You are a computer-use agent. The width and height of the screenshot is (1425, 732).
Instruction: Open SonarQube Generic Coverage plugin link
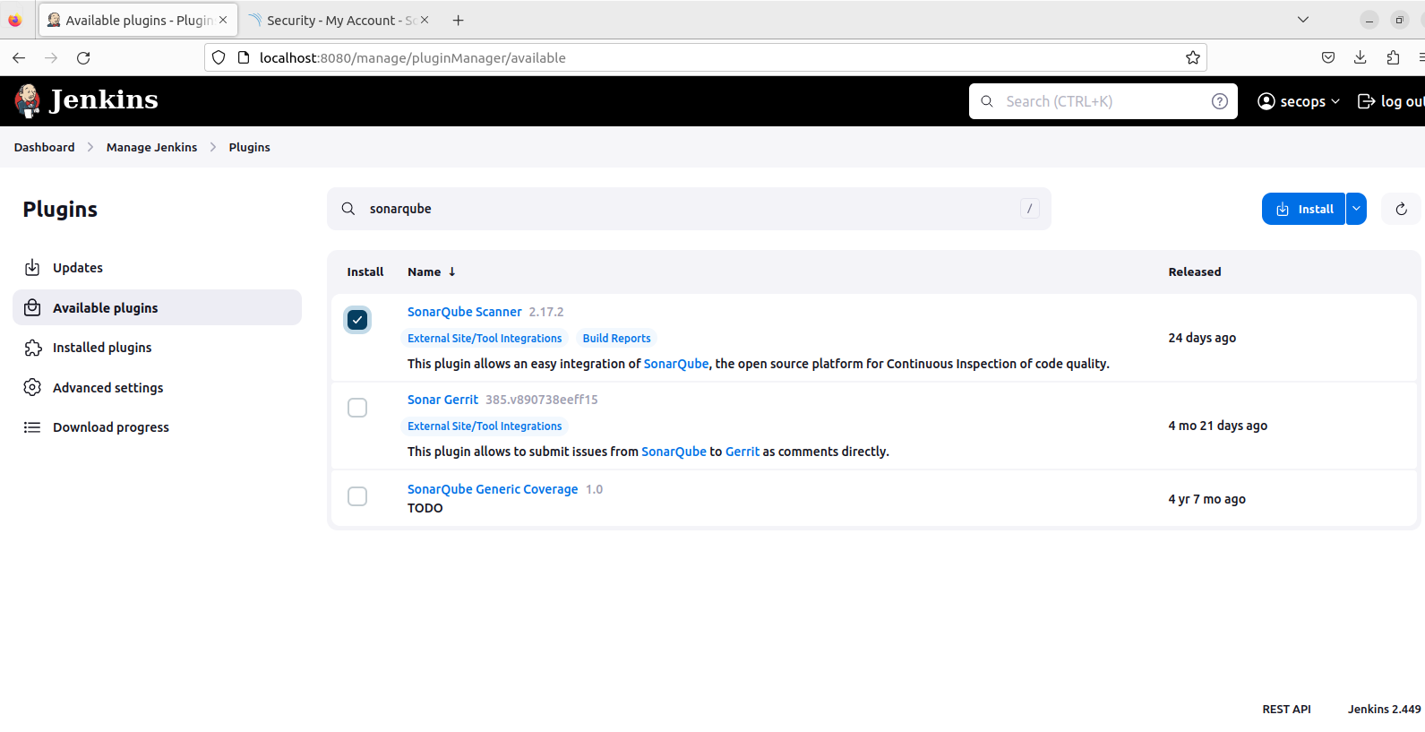(493, 489)
